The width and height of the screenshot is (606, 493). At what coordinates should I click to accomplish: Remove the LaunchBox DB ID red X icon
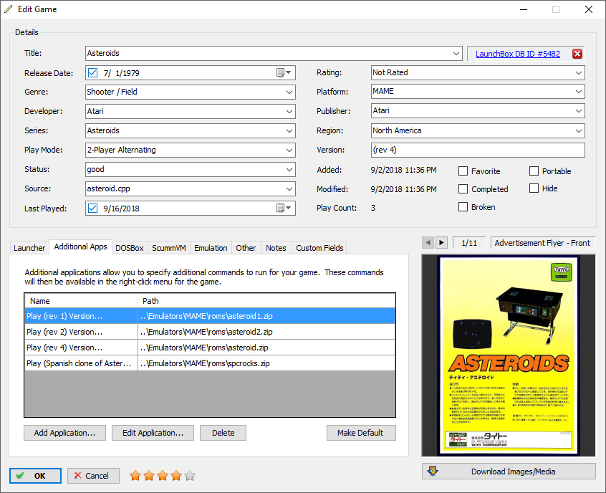coord(577,54)
